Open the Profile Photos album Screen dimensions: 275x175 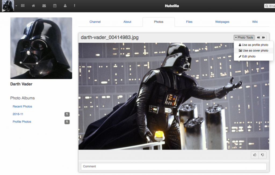pyautogui.click(x=22, y=122)
